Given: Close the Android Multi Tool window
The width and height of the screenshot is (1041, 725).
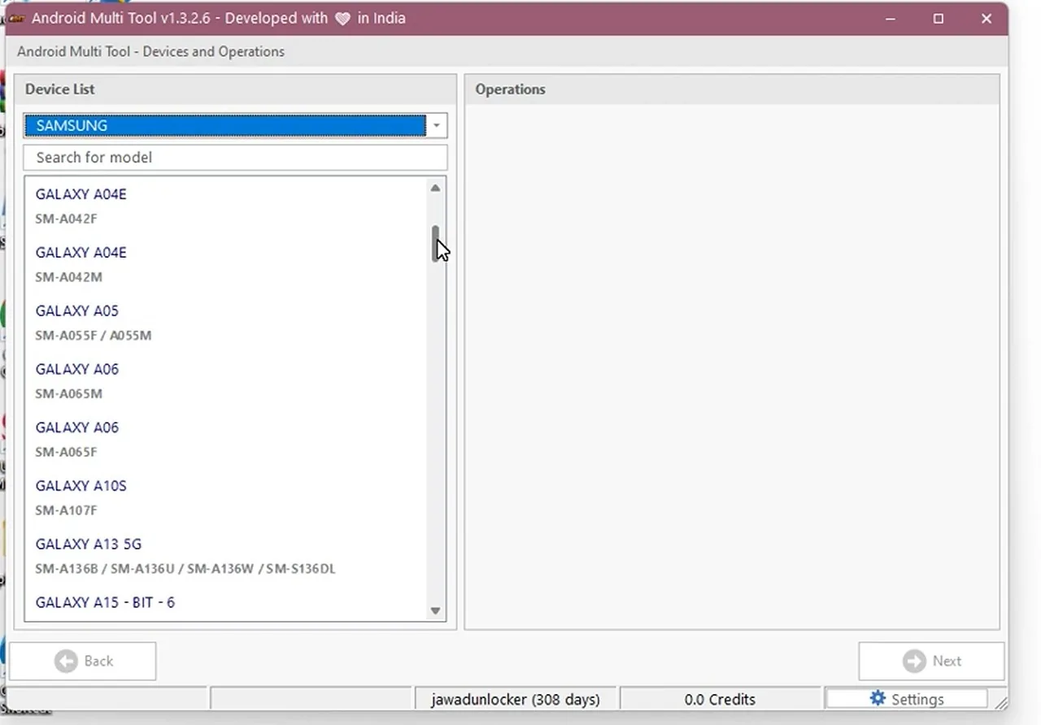Looking at the screenshot, I should (x=987, y=19).
